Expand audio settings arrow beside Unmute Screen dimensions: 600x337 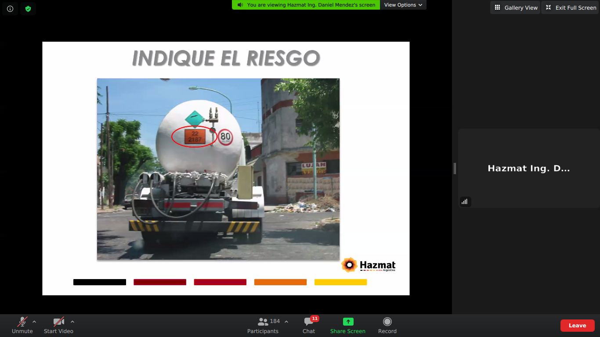tap(34, 322)
